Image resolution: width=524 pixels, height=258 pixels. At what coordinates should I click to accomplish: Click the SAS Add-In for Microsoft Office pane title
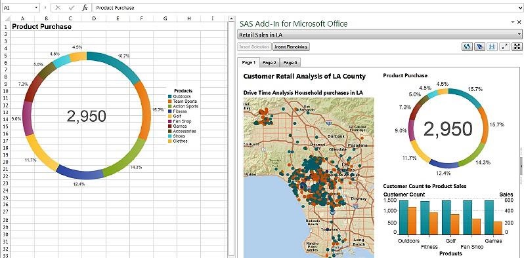(x=294, y=24)
